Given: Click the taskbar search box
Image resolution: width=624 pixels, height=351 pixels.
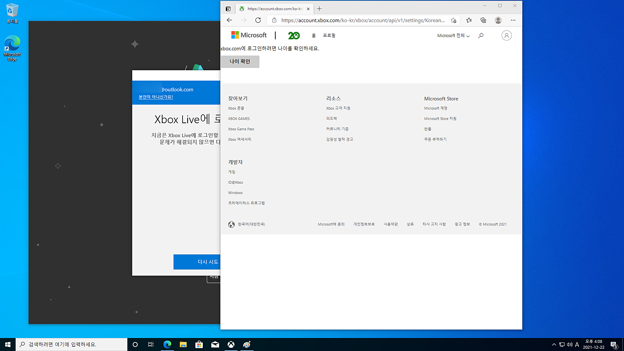Looking at the screenshot, I should tap(71, 344).
